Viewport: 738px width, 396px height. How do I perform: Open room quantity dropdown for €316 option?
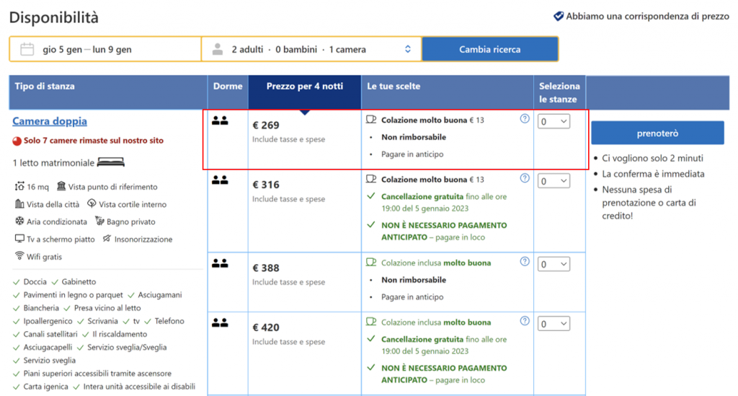[553, 181]
